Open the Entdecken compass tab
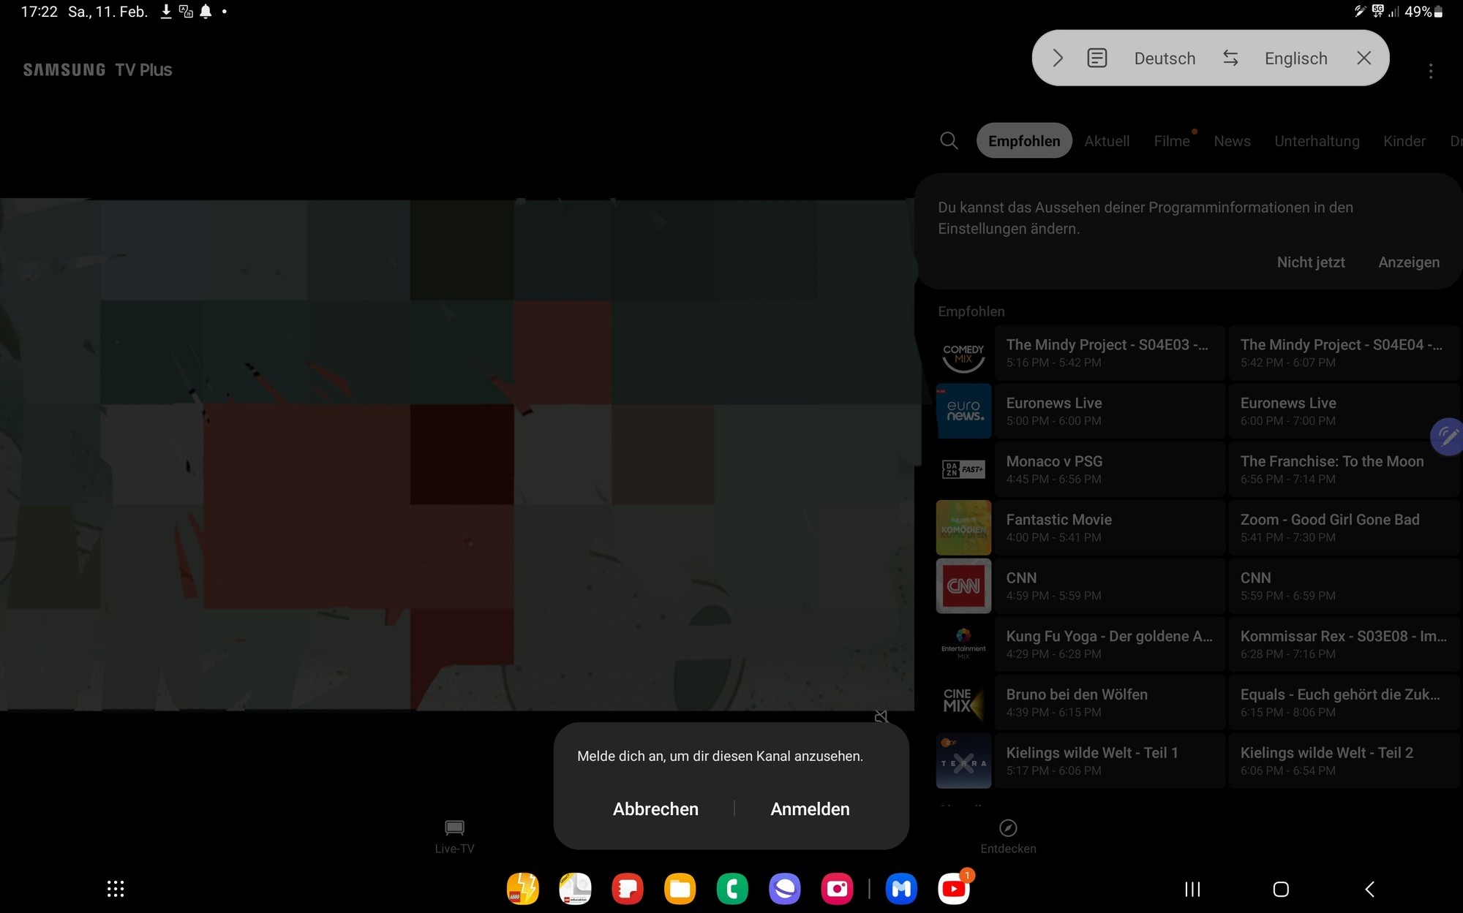This screenshot has height=913, width=1463. [1008, 836]
